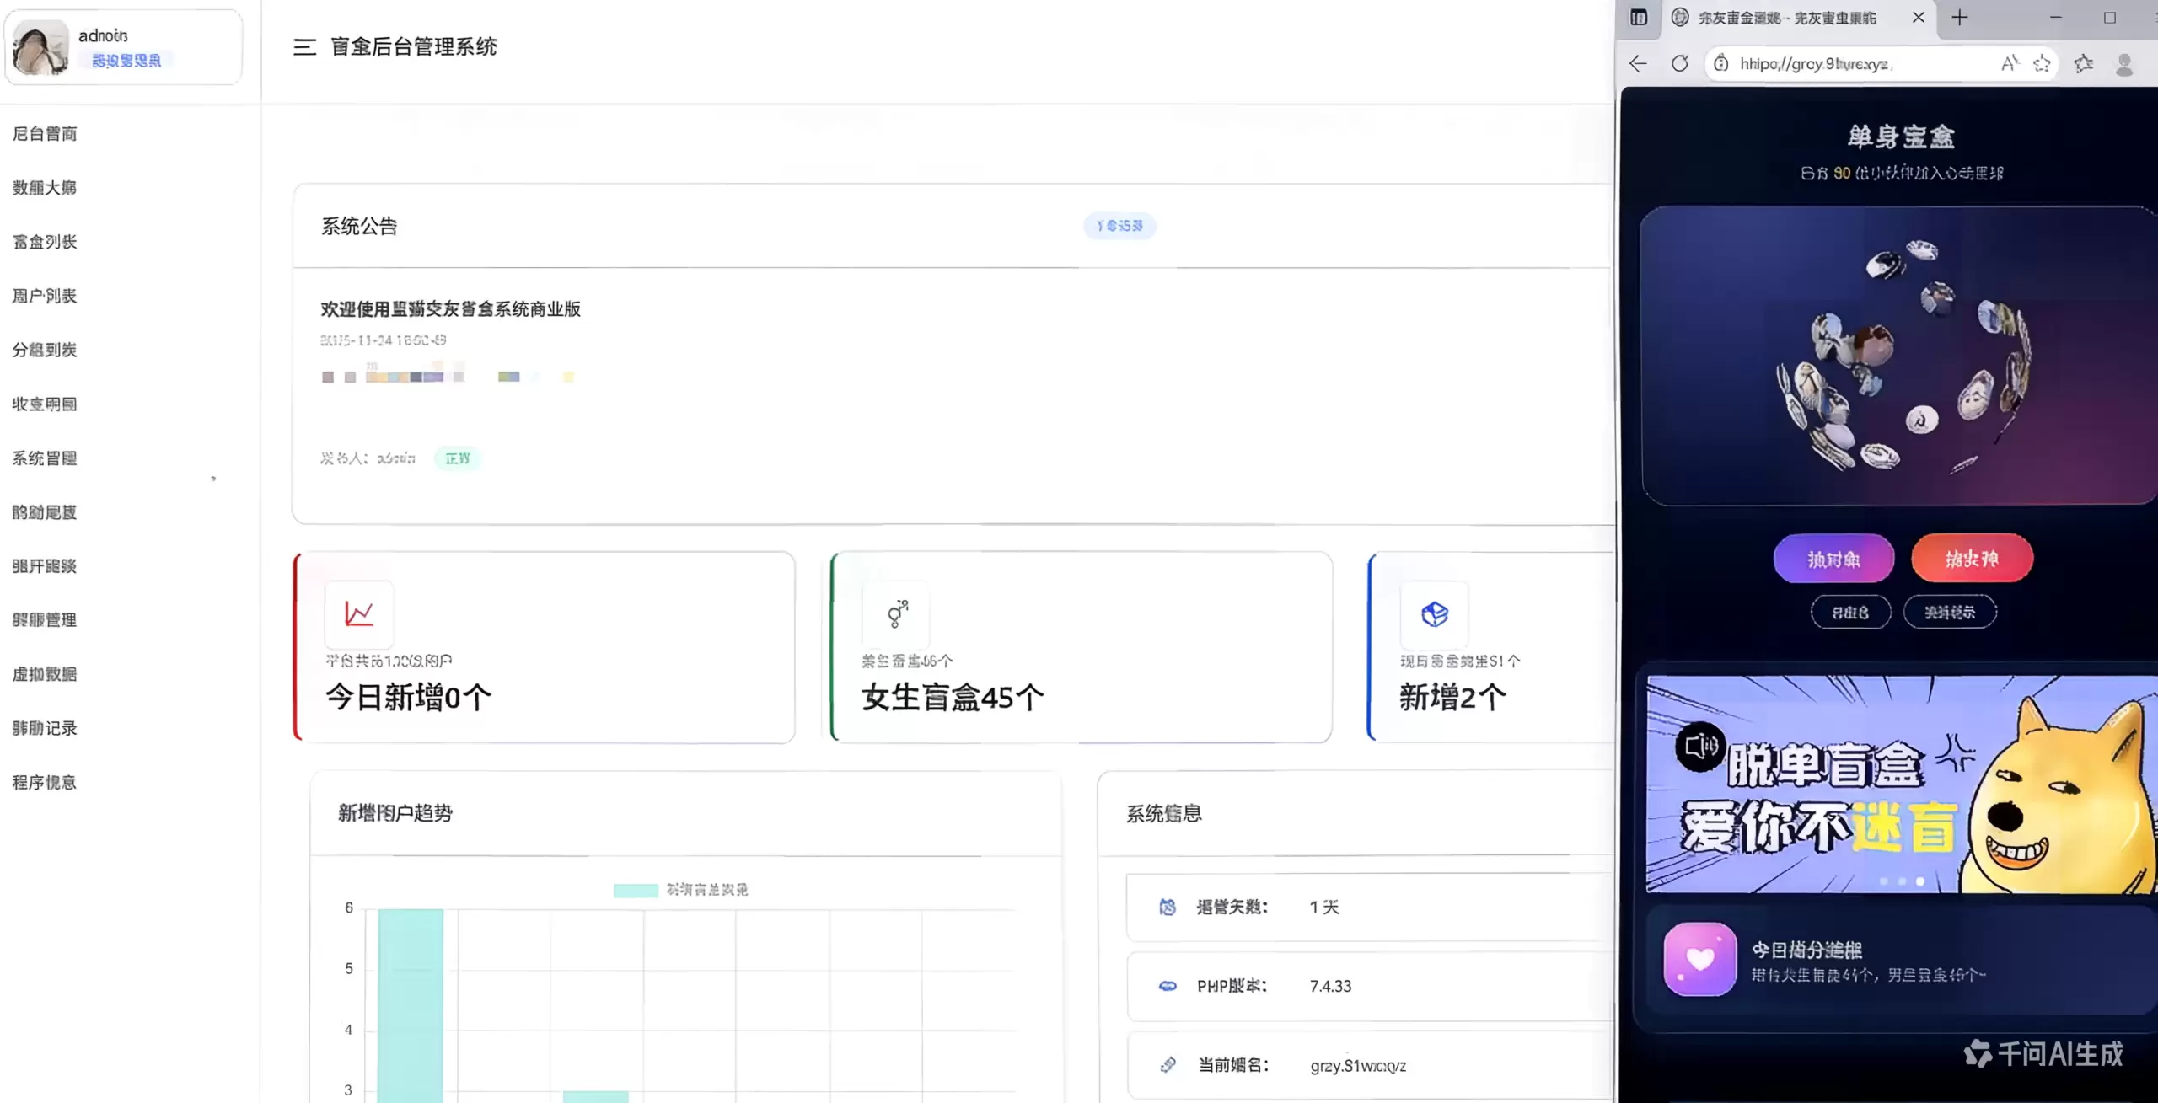
Task: Click the admin avatar in the top left
Action: point(39,47)
